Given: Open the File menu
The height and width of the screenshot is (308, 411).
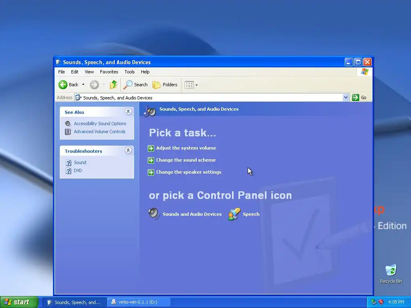Looking at the screenshot, I should [x=61, y=72].
